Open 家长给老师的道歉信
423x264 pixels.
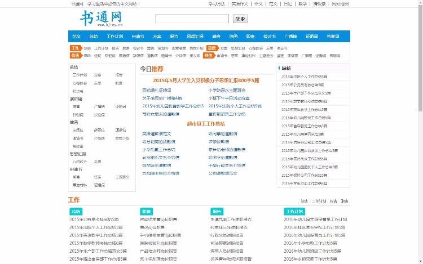click(227, 150)
